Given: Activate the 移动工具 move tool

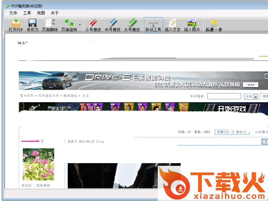Looking at the screenshot, I should pyautogui.click(x=153, y=25).
